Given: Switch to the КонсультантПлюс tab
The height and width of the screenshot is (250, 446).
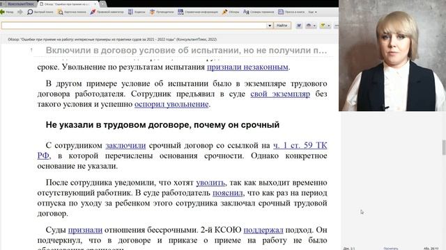Looking at the screenshot, I should [20, 4].
